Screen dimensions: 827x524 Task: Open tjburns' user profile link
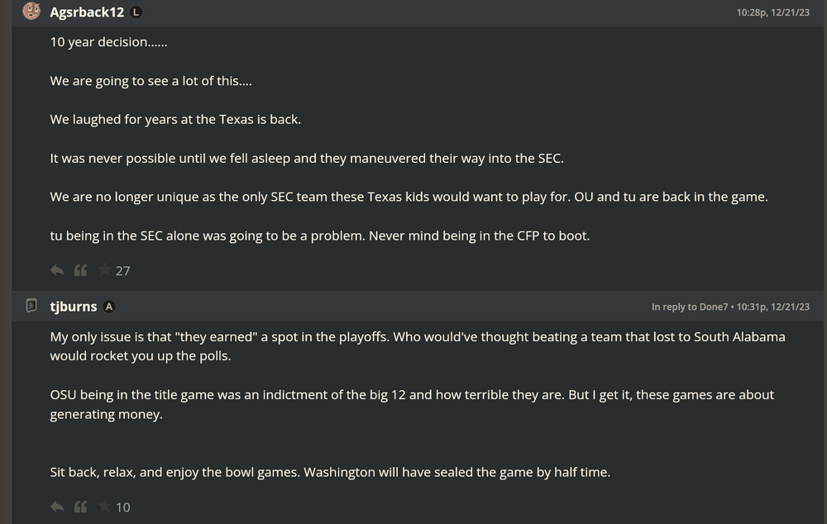click(74, 307)
